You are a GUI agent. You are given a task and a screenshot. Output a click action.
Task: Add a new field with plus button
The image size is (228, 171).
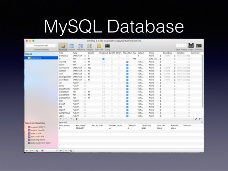(x=61, y=119)
